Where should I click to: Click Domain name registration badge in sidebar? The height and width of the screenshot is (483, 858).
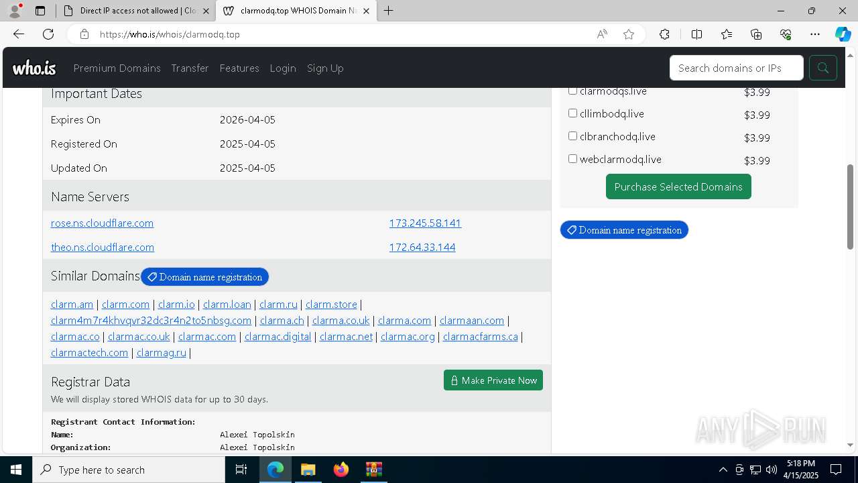coord(624,230)
